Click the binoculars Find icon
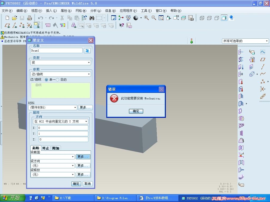Viewport: 270px width, 202px height. pos(91,18)
